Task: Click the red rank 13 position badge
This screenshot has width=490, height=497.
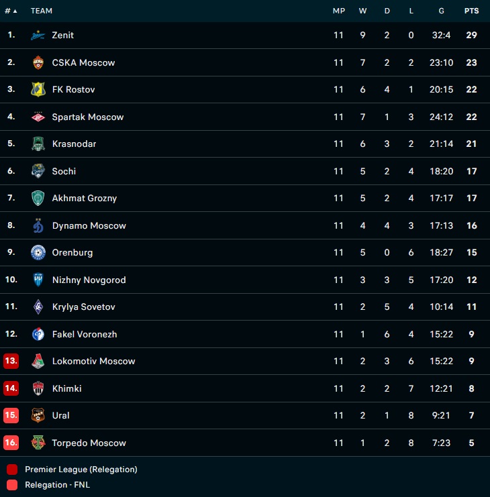Action: click(x=11, y=362)
